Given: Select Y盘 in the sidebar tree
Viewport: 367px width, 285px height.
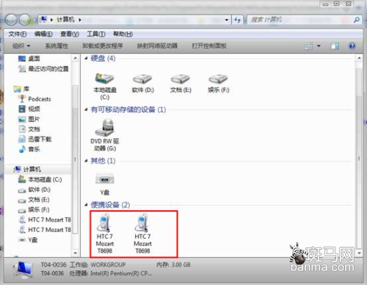Looking at the screenshot, I should 28,239.
